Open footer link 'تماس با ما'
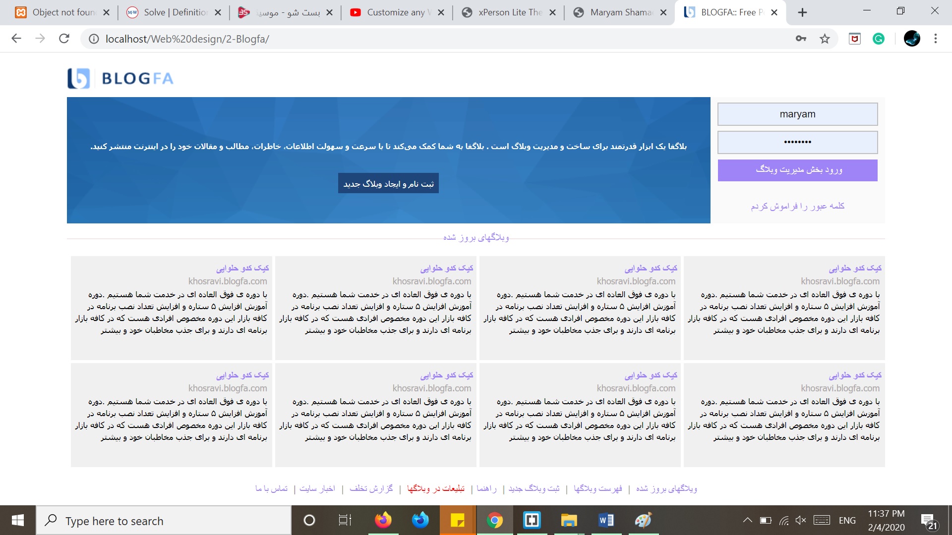This screenshot has height=535, width=952. coord(271,488)
